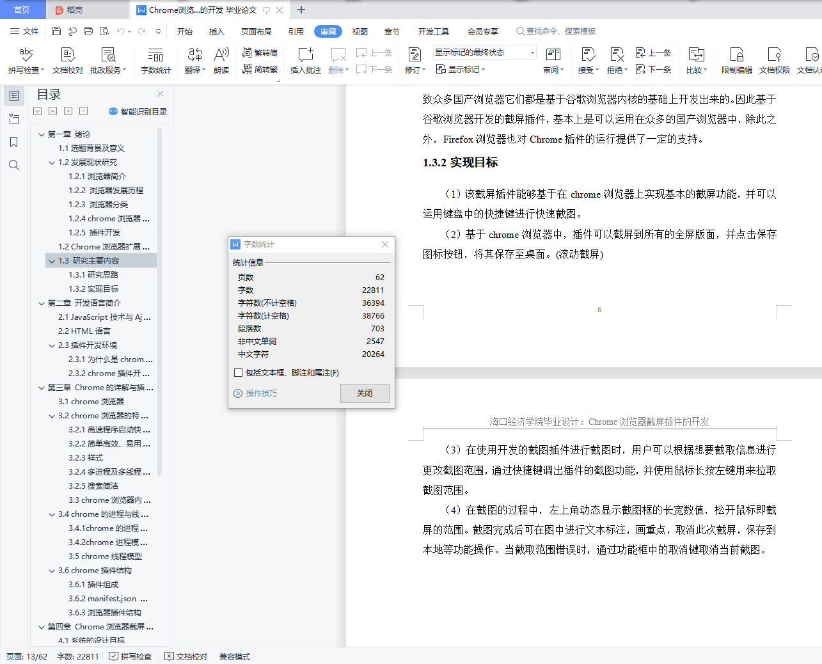Click the 字数统计 word count ribbon button
This screenshot has width=822, height=664.
pyautogui.click(x=155, y=61)
